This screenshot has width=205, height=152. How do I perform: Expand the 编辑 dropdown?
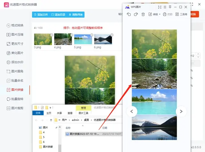160,14
